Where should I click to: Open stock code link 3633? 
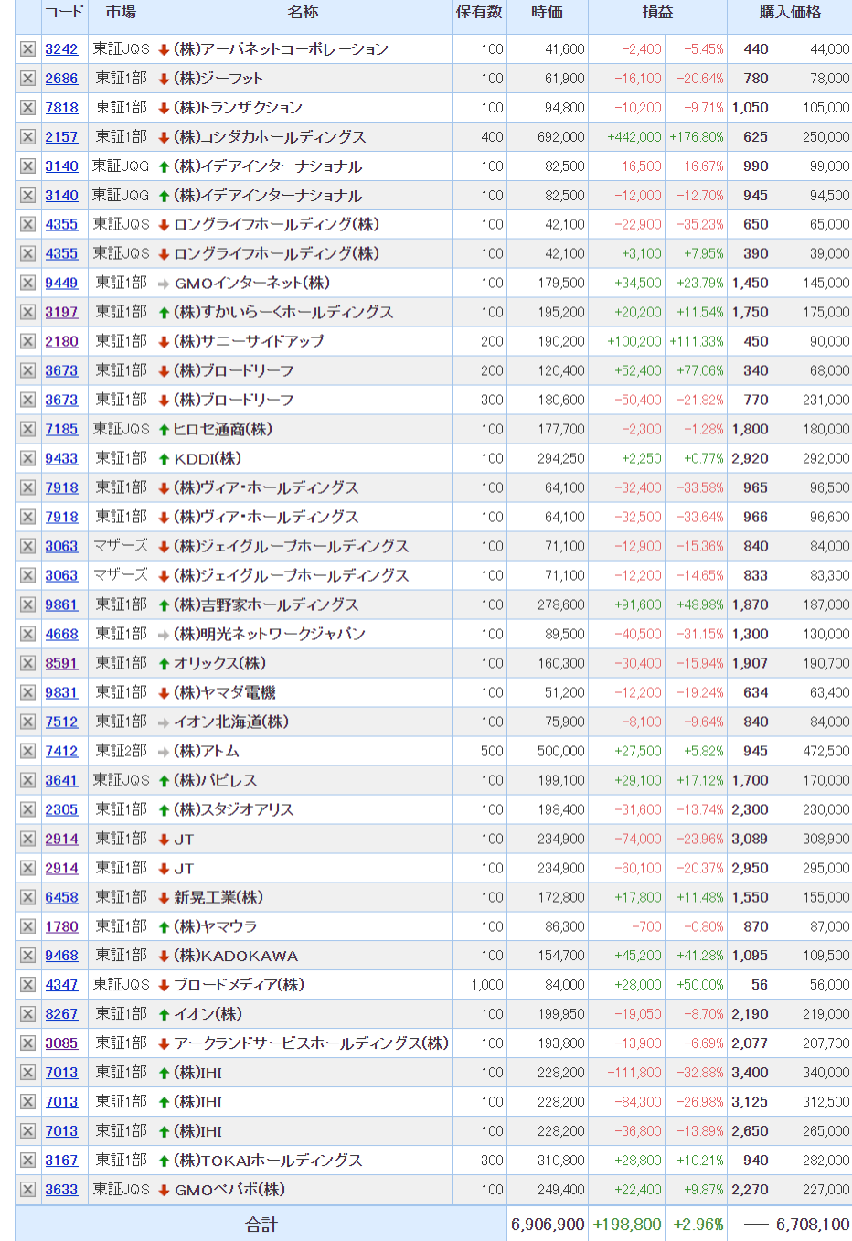tap(61, 1190)
